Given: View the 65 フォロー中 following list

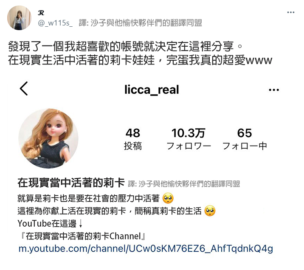Looking at the screenshot, I should click(245, 139).
